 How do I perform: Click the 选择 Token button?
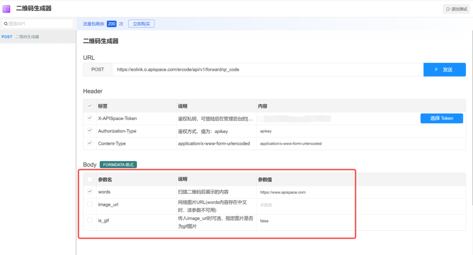click(442, 118)
